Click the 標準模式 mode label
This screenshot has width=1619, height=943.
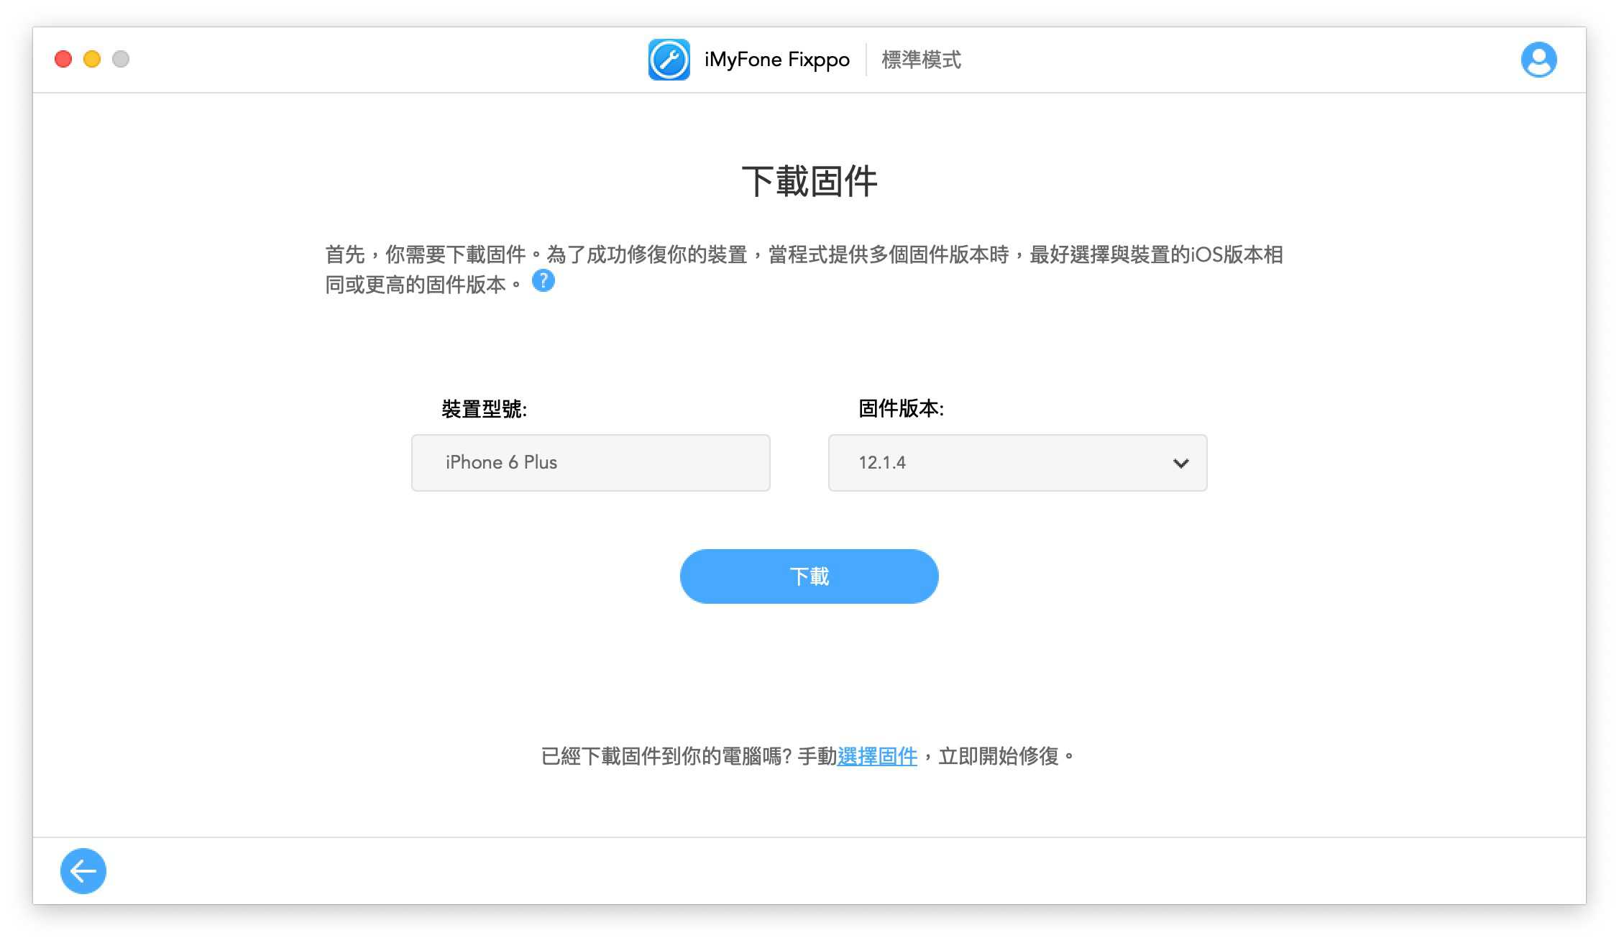[921, 60]
